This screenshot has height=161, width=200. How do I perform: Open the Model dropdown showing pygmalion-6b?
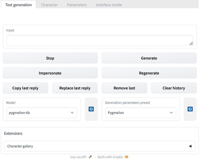pos(41,113)
